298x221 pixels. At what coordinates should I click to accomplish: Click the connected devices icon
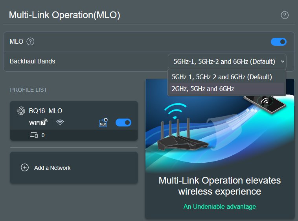click(x=34, y=135)
